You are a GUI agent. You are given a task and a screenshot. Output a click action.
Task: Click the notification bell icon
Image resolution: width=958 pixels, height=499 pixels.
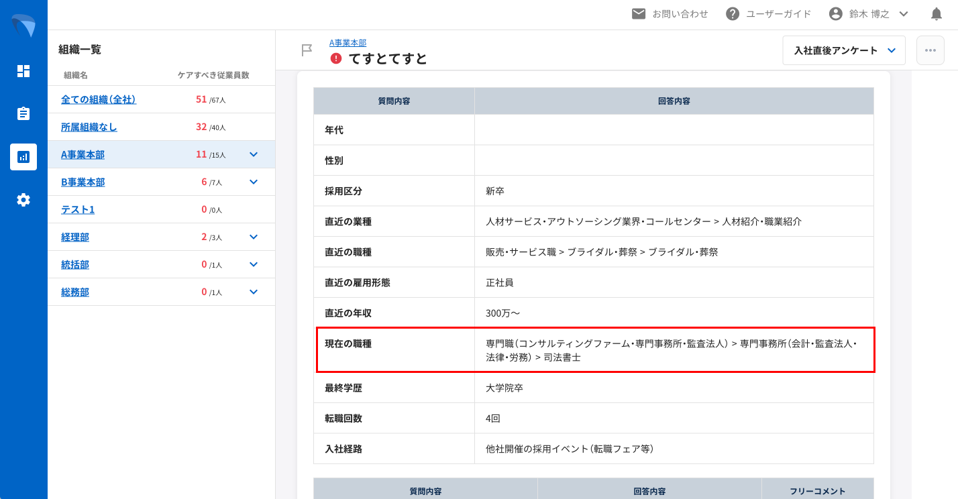[x=937, y=14]
